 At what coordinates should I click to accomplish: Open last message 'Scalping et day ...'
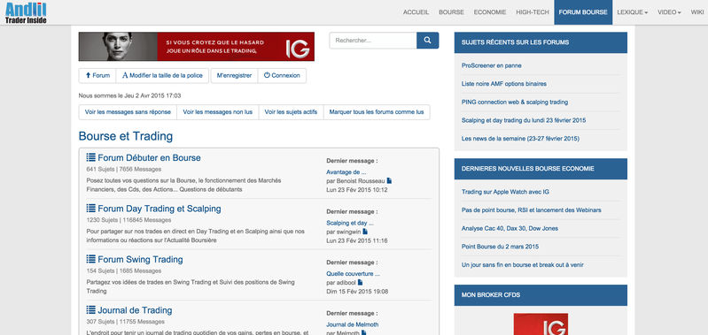[350, 223]
